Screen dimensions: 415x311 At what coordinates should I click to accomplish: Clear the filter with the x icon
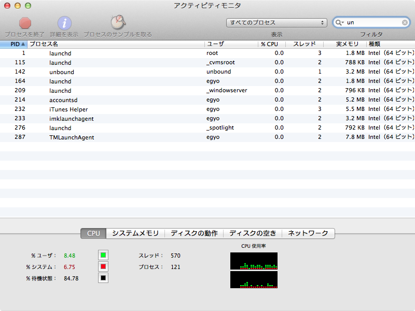click(405, 23)
